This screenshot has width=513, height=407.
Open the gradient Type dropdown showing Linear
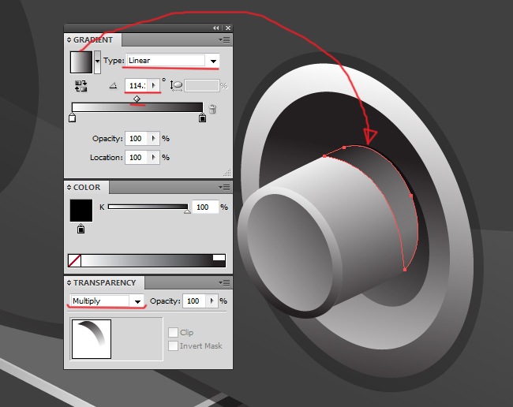tap(173, 61)
